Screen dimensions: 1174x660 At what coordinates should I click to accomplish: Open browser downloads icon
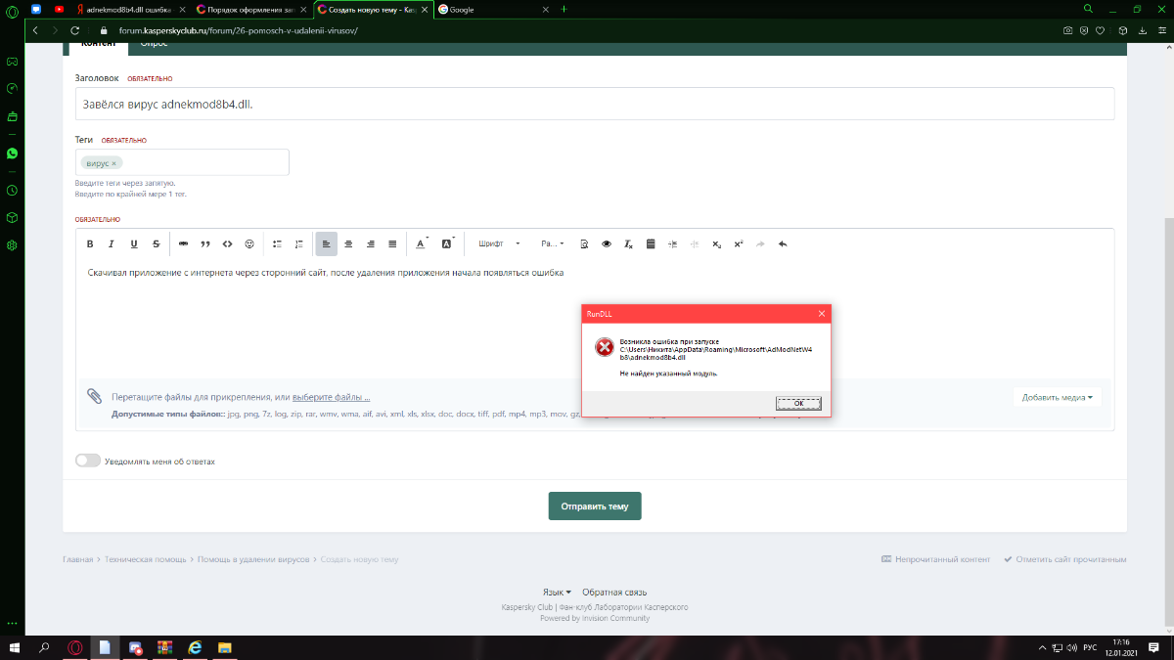coord(1142,30)
